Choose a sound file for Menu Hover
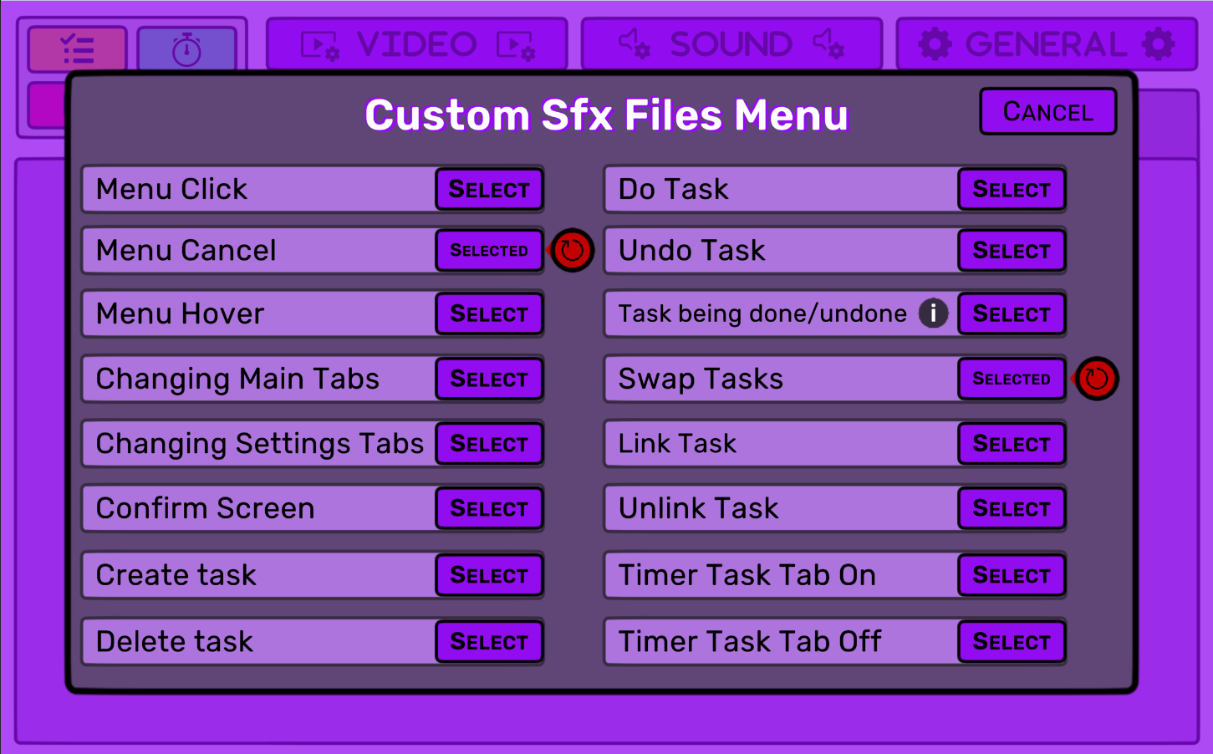The image size is (1213, 754). pyautogui.click(x=489, y=313)
